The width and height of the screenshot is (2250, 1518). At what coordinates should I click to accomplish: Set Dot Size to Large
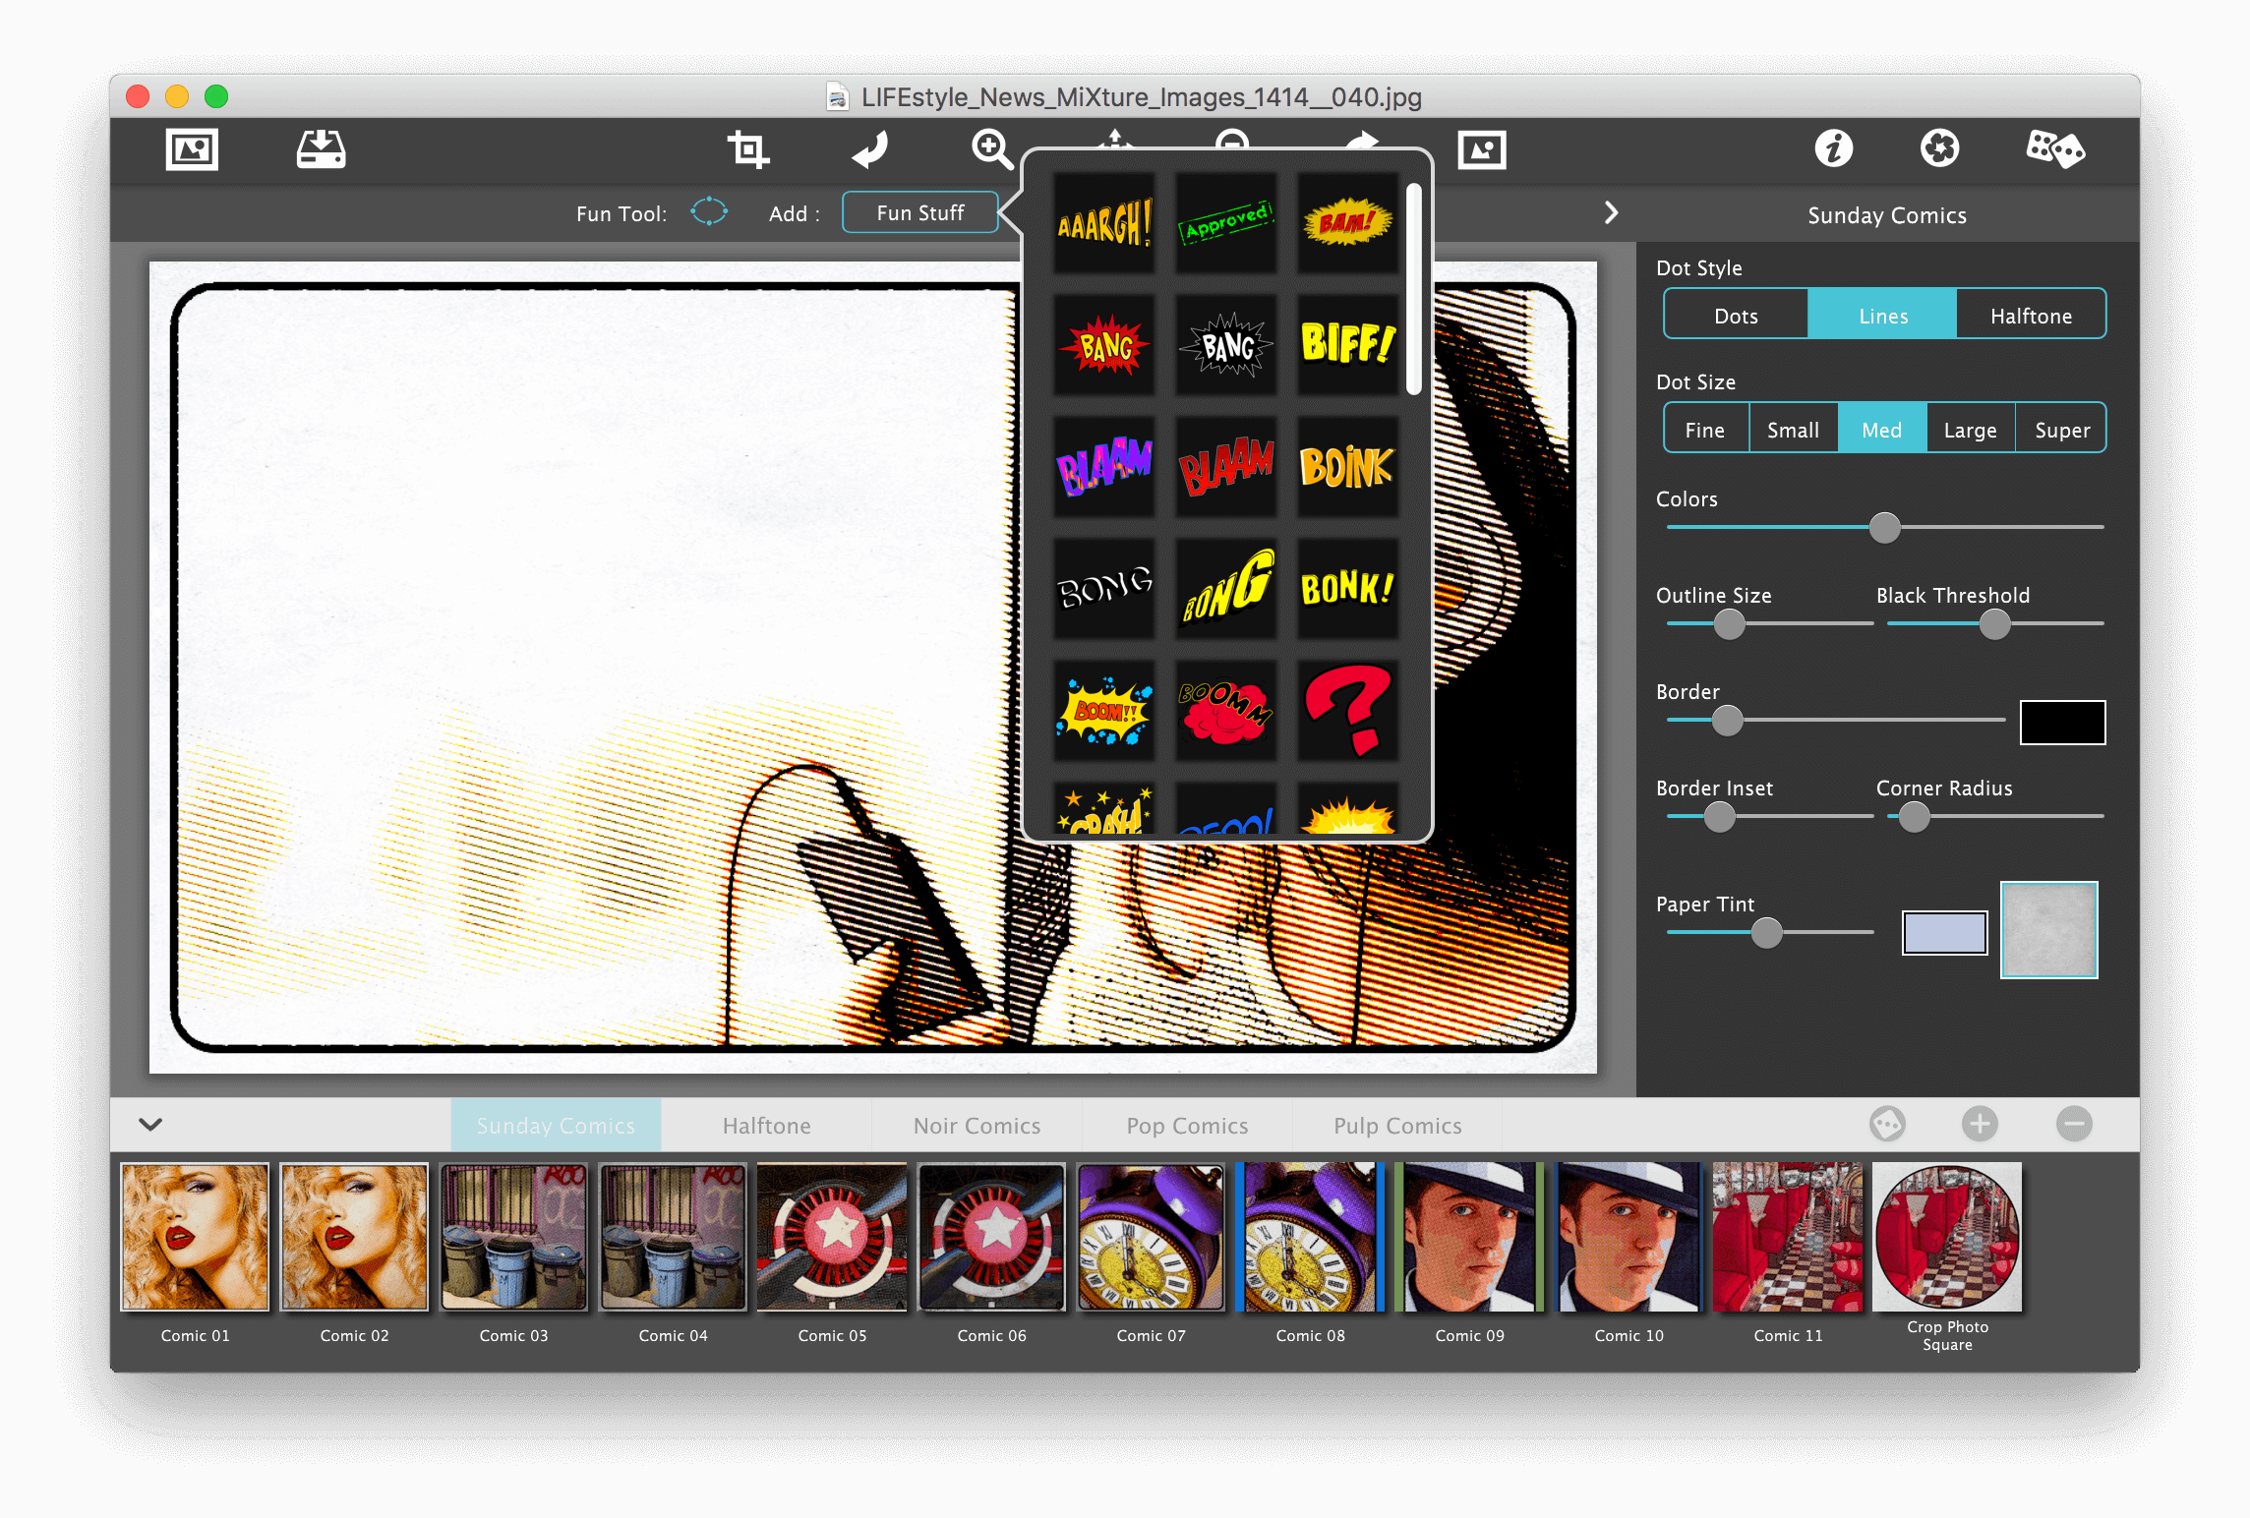1970,429
